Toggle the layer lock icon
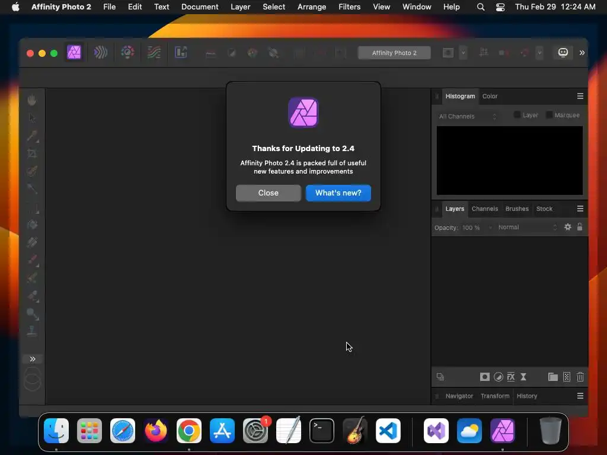Image resolution: width=607 pixels, height=455 pixels. [580, 227]
